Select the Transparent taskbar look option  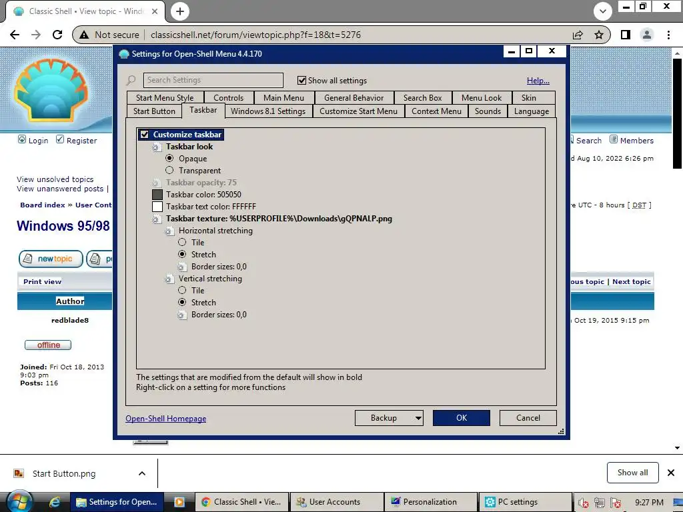point(169,170)
